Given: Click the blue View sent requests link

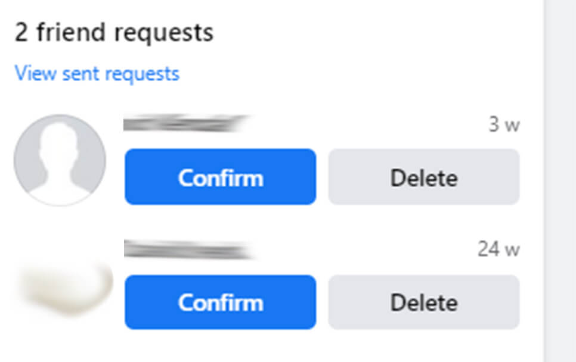Looking at the screenshot, I should (x=97, y=73).
